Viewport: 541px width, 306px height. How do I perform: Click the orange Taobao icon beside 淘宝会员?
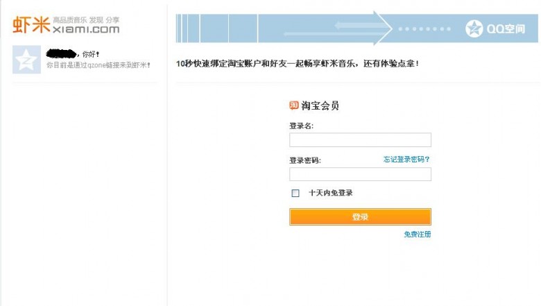[294, 105]
